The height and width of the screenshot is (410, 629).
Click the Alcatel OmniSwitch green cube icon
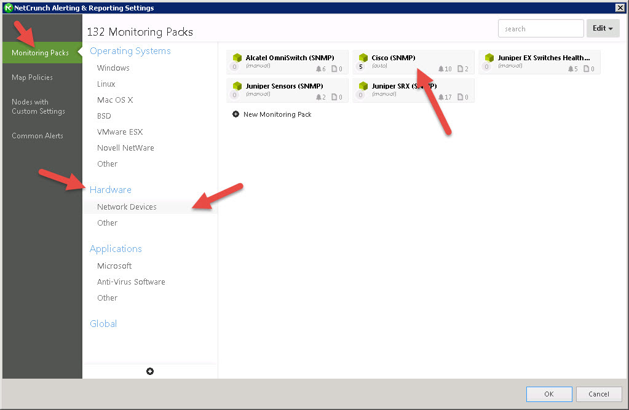coord(237,58)
